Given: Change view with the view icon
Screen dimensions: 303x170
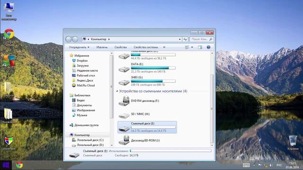Looking at the screenshot, I should click(x=187, y=47).
